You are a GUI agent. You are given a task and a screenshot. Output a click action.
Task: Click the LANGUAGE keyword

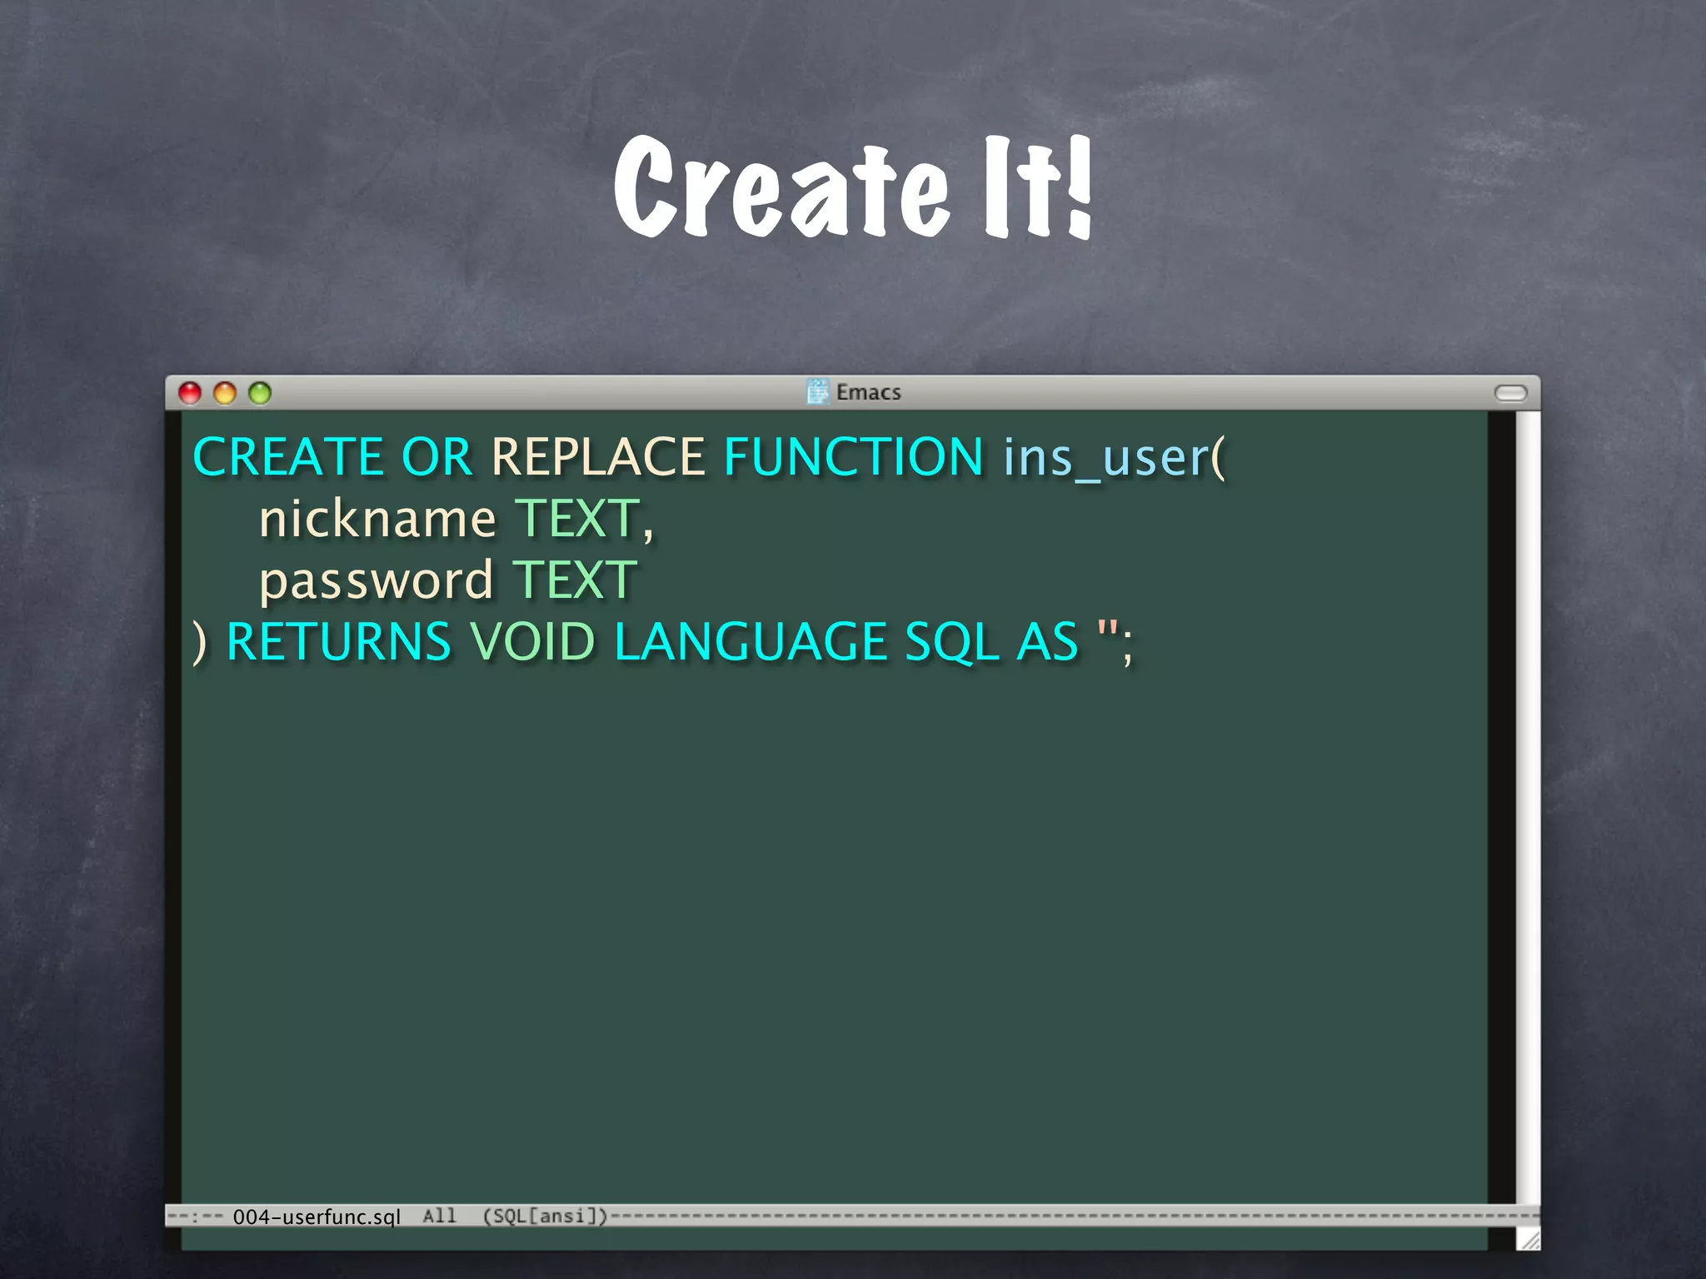[751, 642]
